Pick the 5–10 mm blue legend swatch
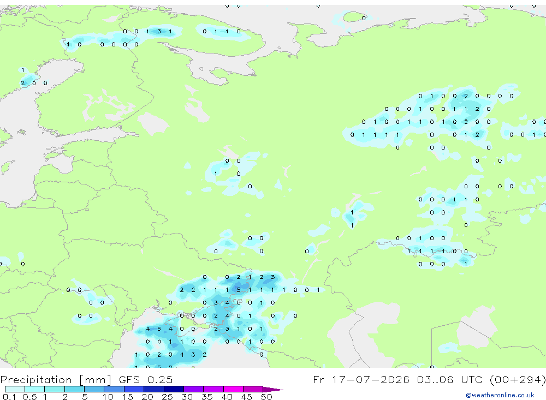 (x=94, y=389)
